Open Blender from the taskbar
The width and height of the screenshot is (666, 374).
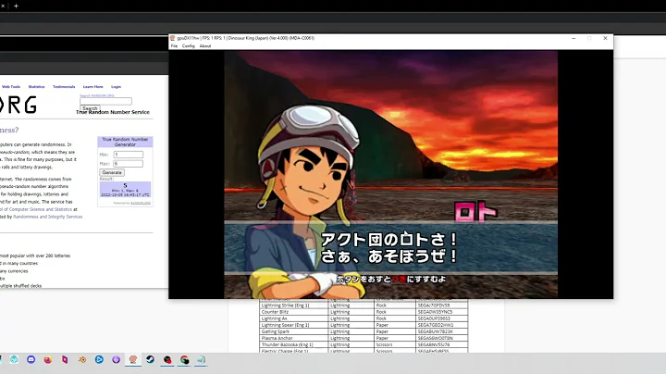pyautogui.click(x=82, y=359)
